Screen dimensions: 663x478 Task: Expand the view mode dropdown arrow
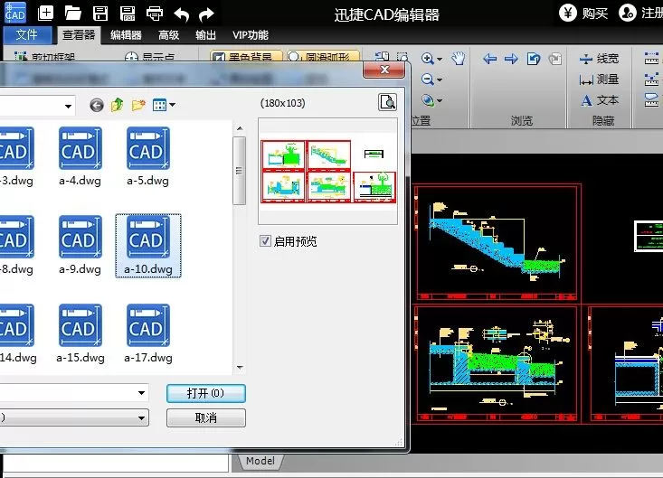172,105
